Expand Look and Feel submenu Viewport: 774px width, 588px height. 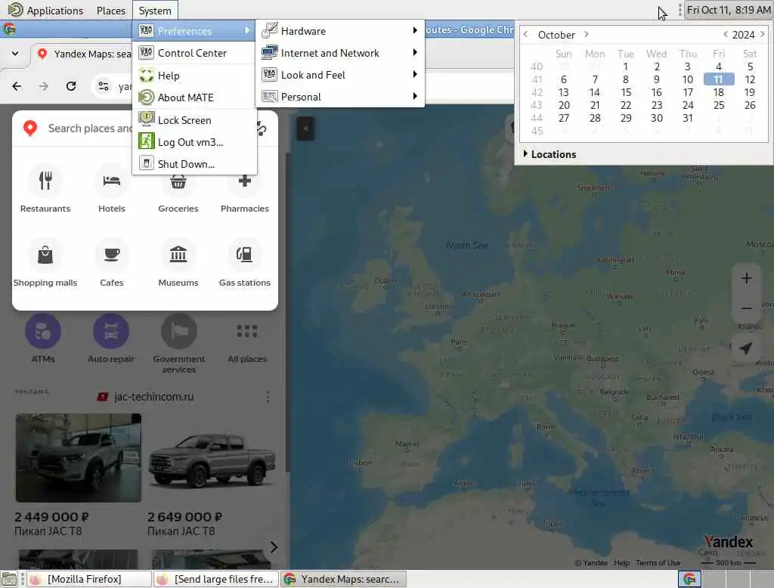(339, 75)
